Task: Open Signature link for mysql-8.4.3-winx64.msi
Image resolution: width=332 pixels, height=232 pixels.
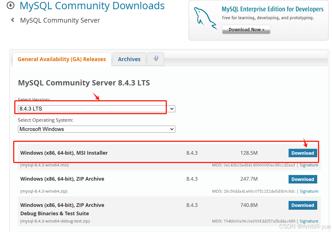Action: 309,165
